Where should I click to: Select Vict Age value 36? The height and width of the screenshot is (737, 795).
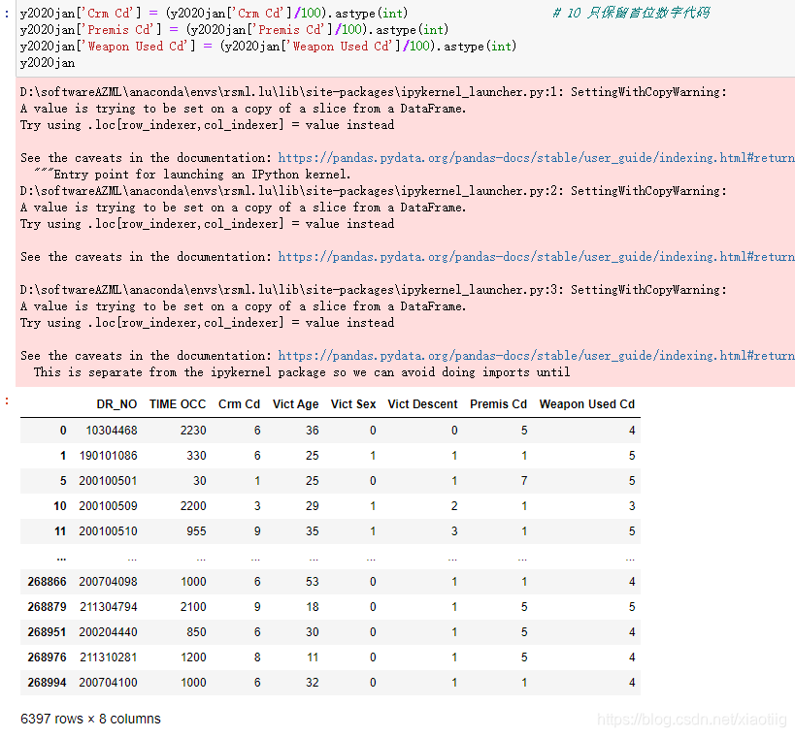(x=313, y=431)
